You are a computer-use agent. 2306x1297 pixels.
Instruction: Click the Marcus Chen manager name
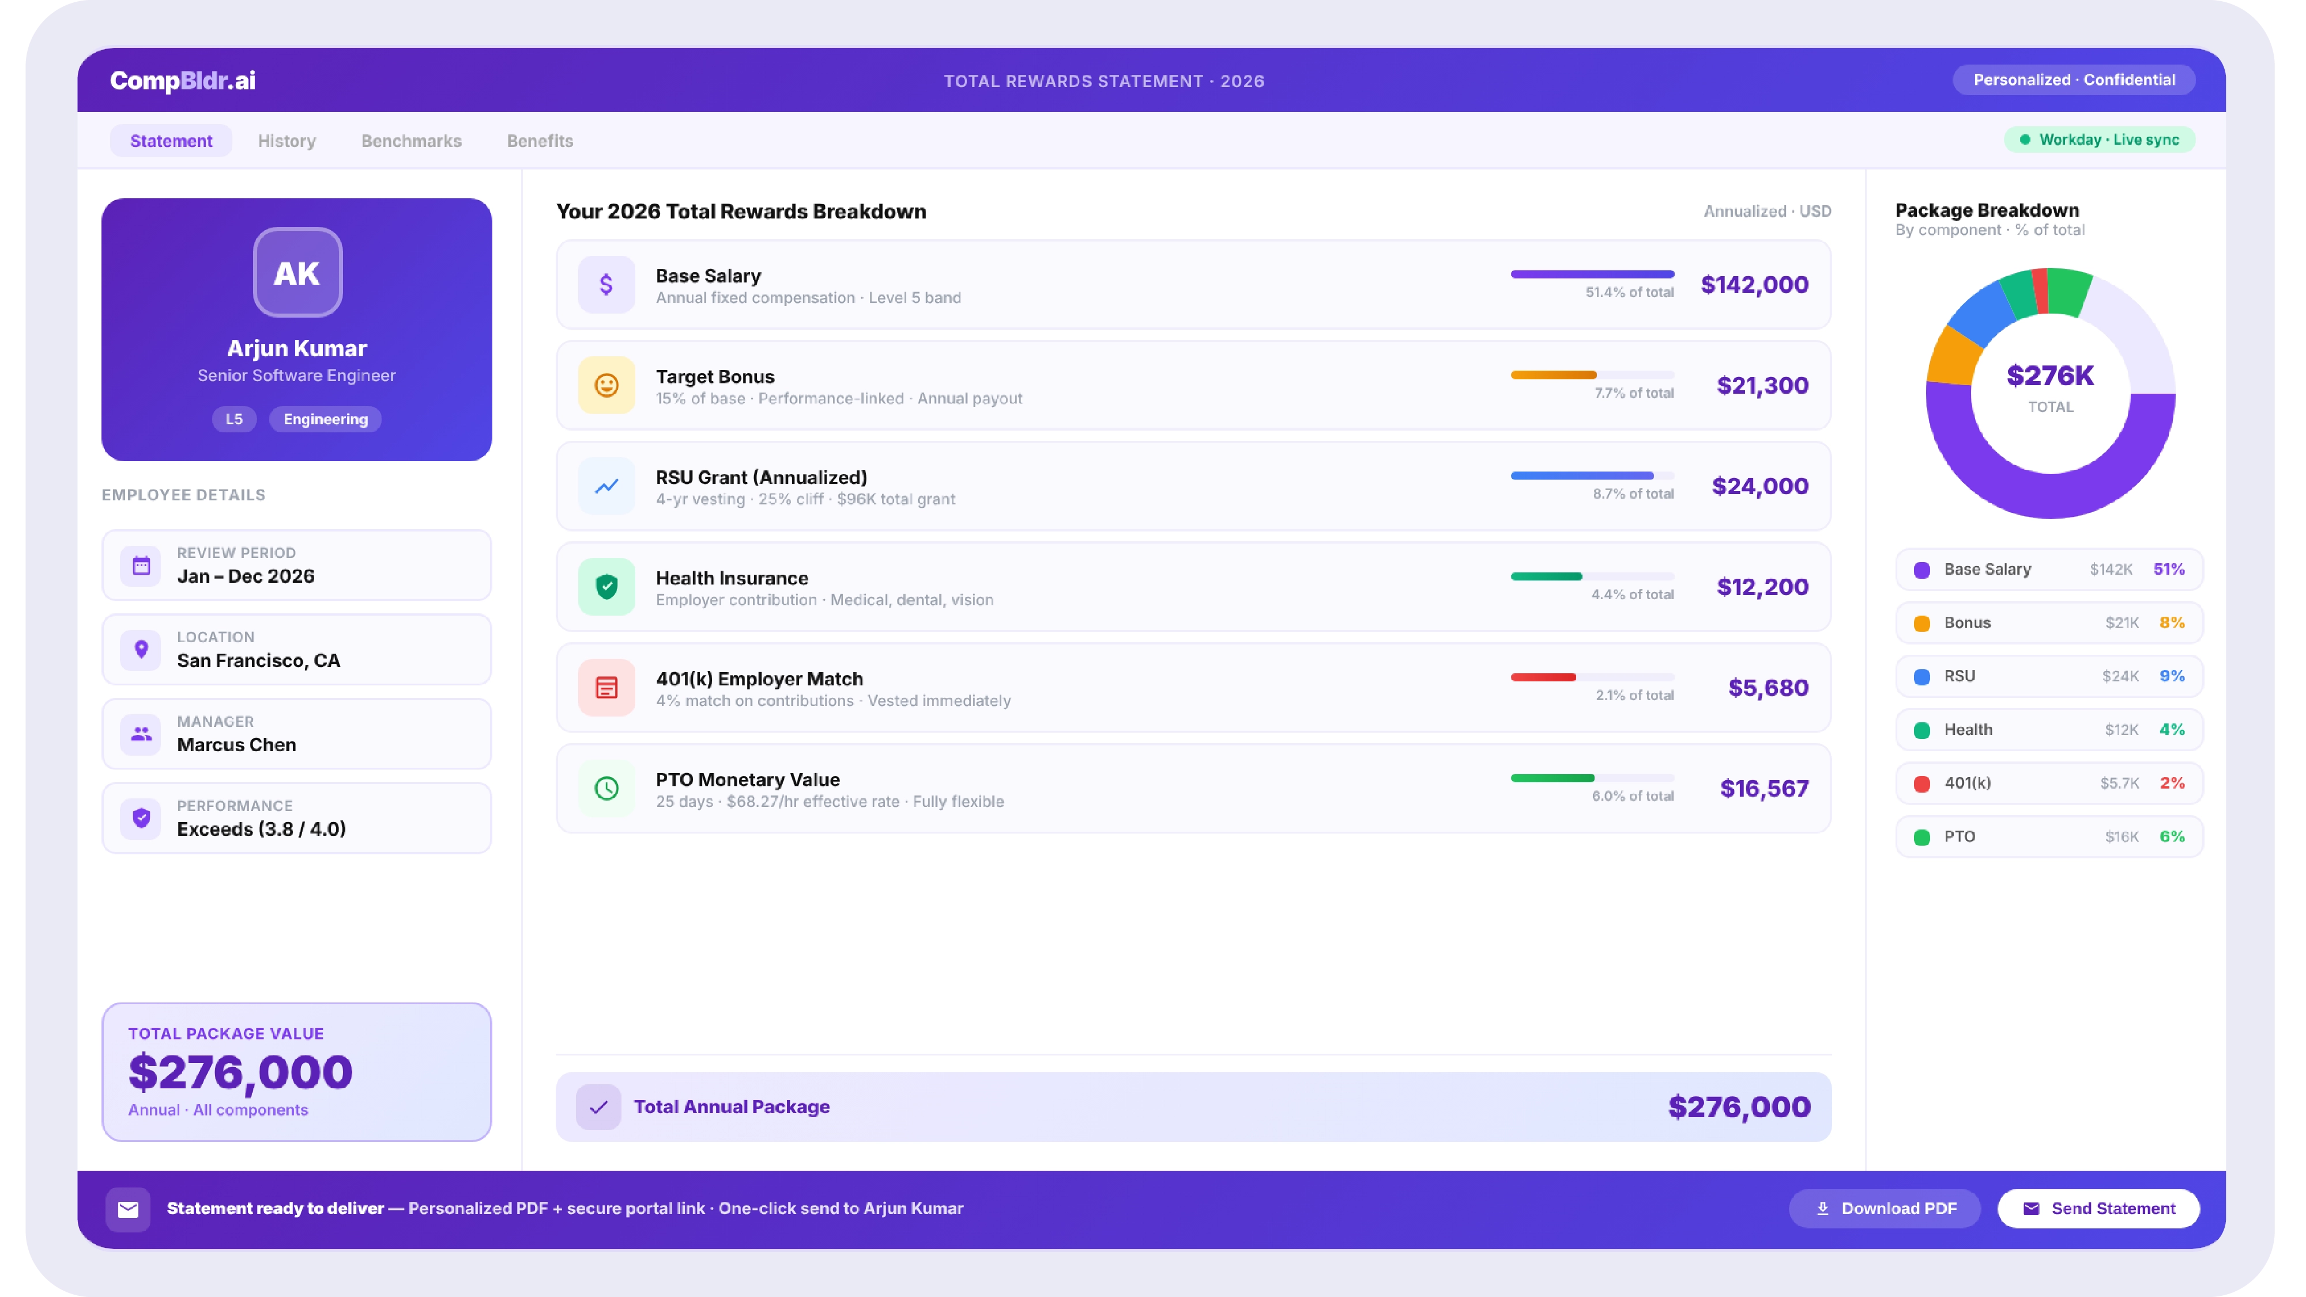click(236, 745)
